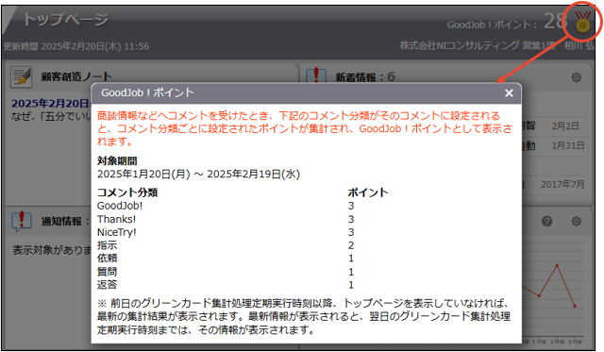Viewport: 604px width, 352px height.
Task: Click the 2月2日 entry in 新着情報
Action: (564, 126)
